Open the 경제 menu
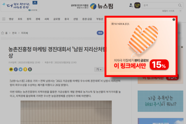This screenshot has width=186, height=124. tap(38, 19)
